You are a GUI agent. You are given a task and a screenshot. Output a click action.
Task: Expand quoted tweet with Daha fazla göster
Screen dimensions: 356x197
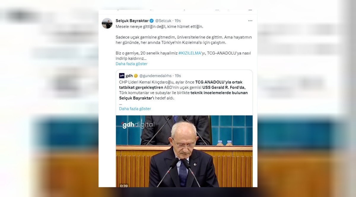pos(135,109)
